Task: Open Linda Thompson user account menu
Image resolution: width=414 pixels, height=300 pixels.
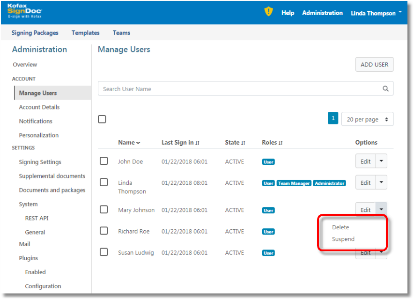Action: [x=376, y=13]
